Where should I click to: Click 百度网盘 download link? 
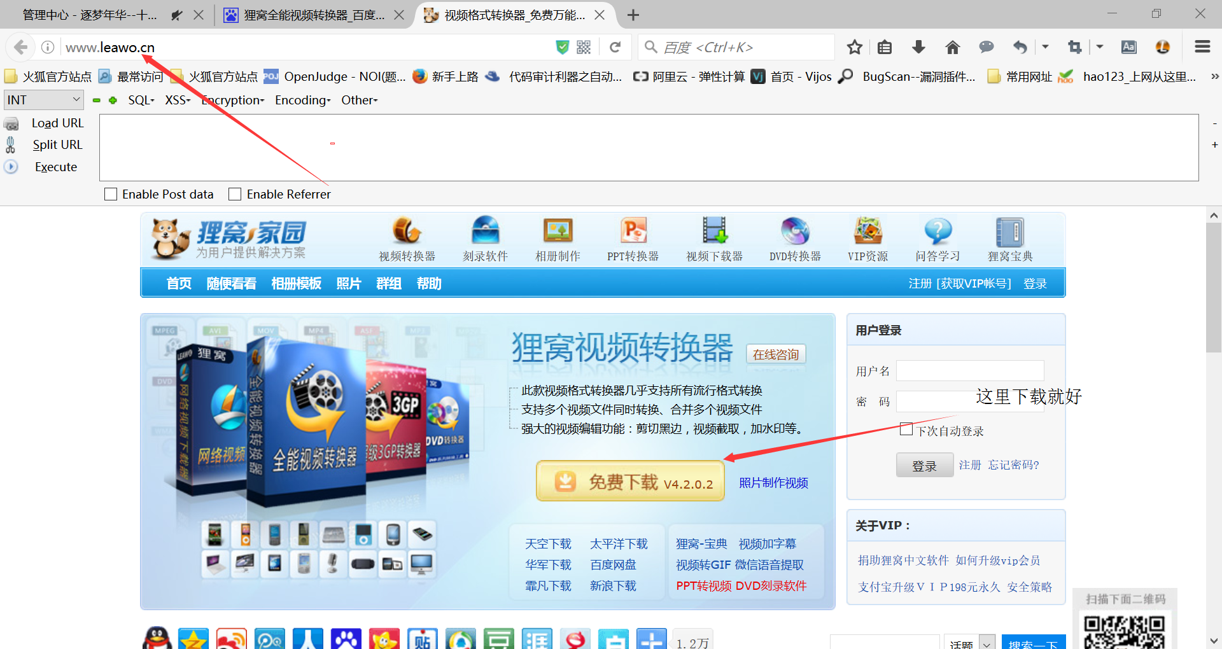(613, 565)
